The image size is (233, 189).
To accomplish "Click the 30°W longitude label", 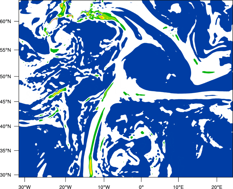I will [25, 187].
